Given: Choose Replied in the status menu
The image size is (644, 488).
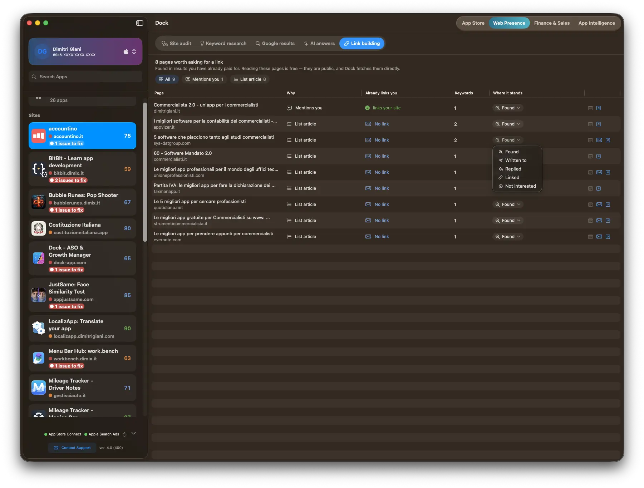Looking at the screenshot, I should pyautogui.click(x=517, y=169).
